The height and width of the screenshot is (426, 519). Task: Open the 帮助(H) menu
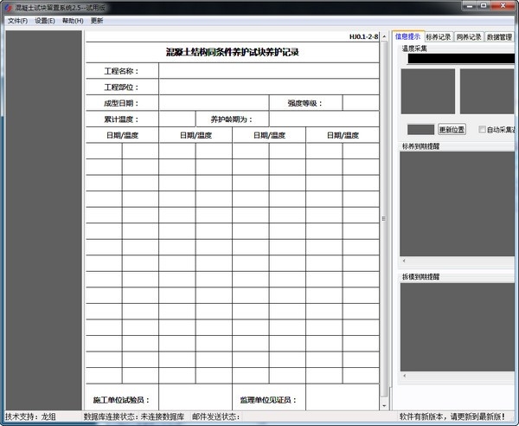point(73,21)
